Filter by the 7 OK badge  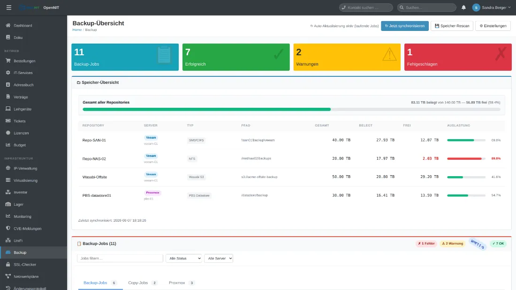[498, 244]
